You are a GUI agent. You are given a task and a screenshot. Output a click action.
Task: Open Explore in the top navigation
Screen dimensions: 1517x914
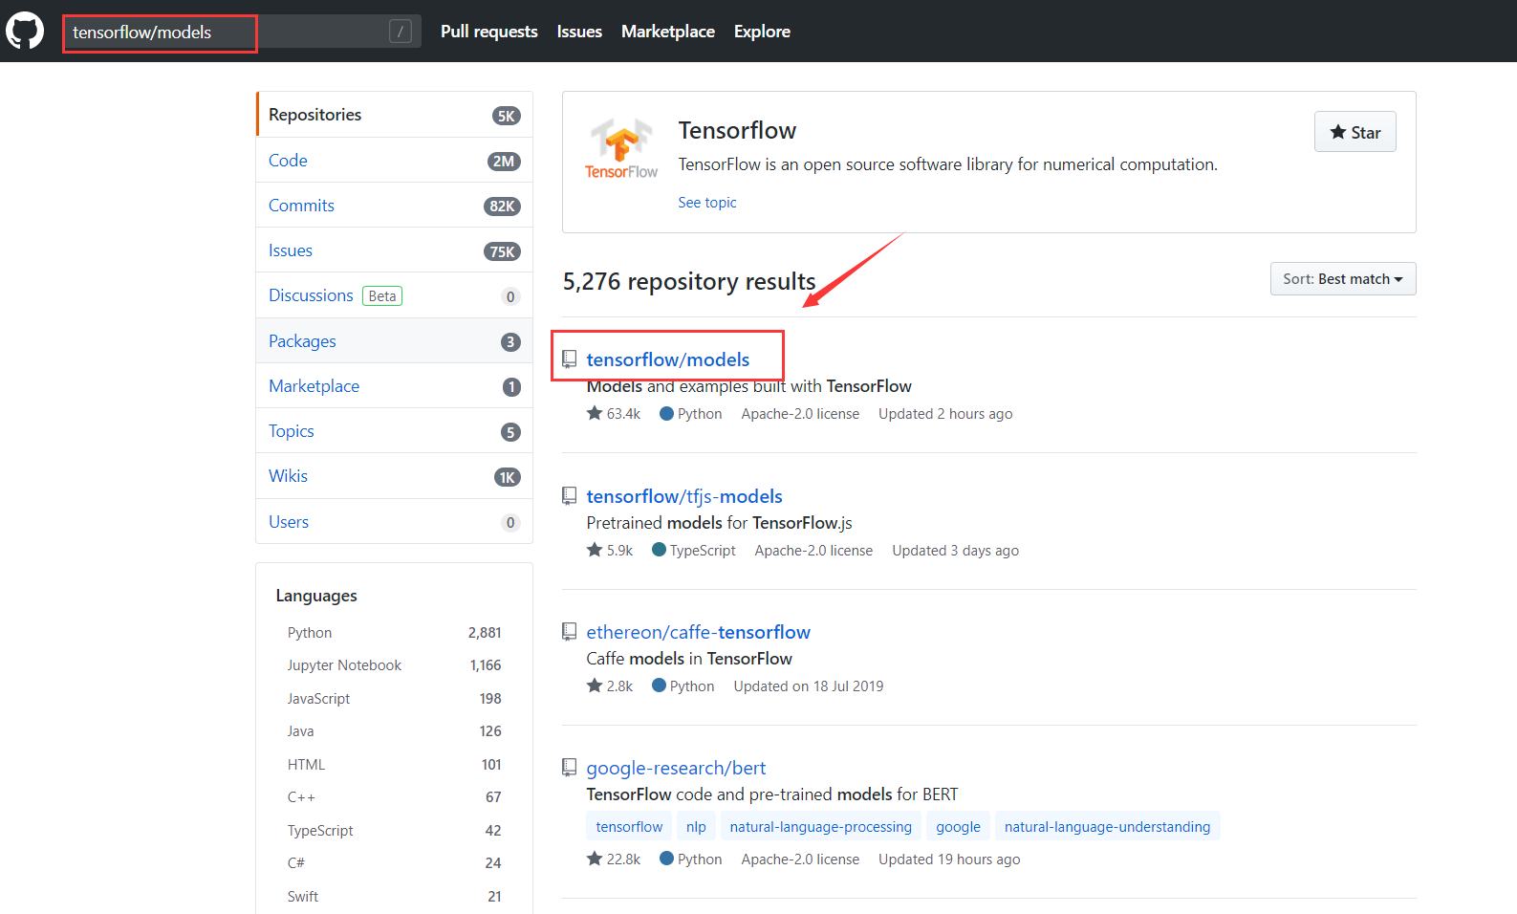762,32
